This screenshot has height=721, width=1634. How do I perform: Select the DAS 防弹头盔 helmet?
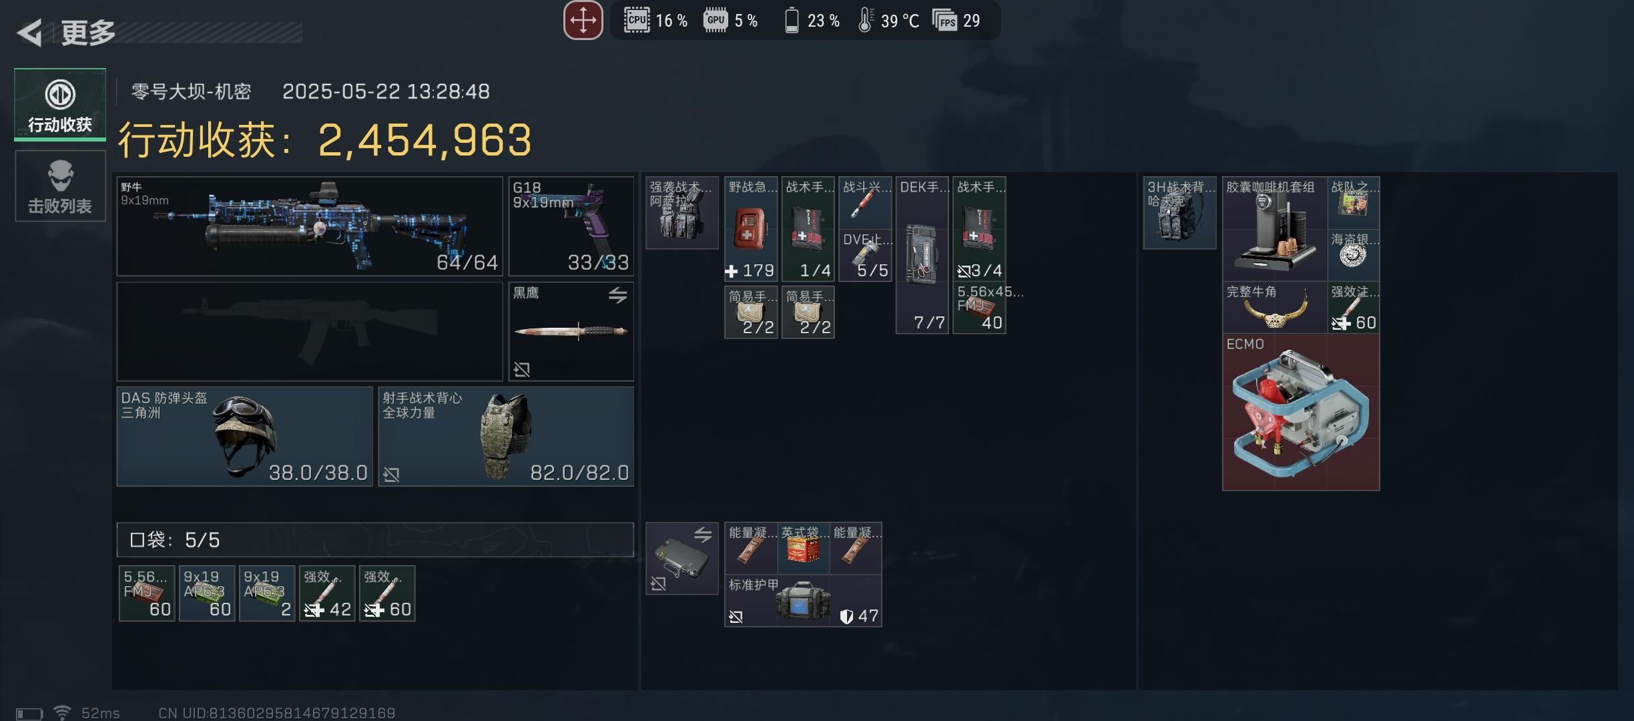pyautogui.click(x=244, y=437)
